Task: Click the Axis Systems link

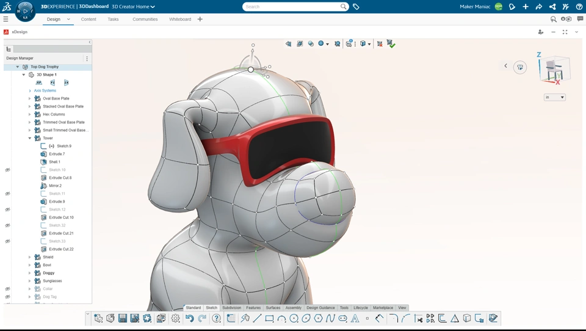Action: click(45, 90)
